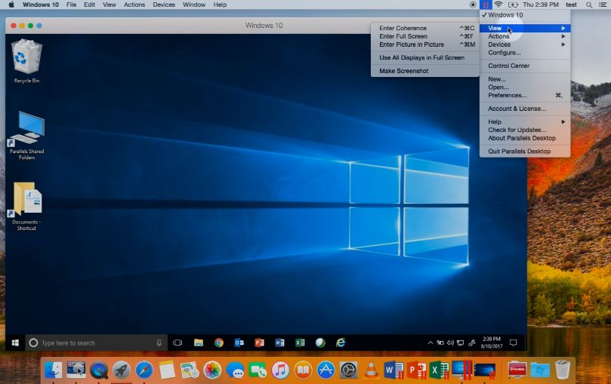Open Chrome from the Windows taskbar
Screen dimensions: 611x384
point(219,343)
